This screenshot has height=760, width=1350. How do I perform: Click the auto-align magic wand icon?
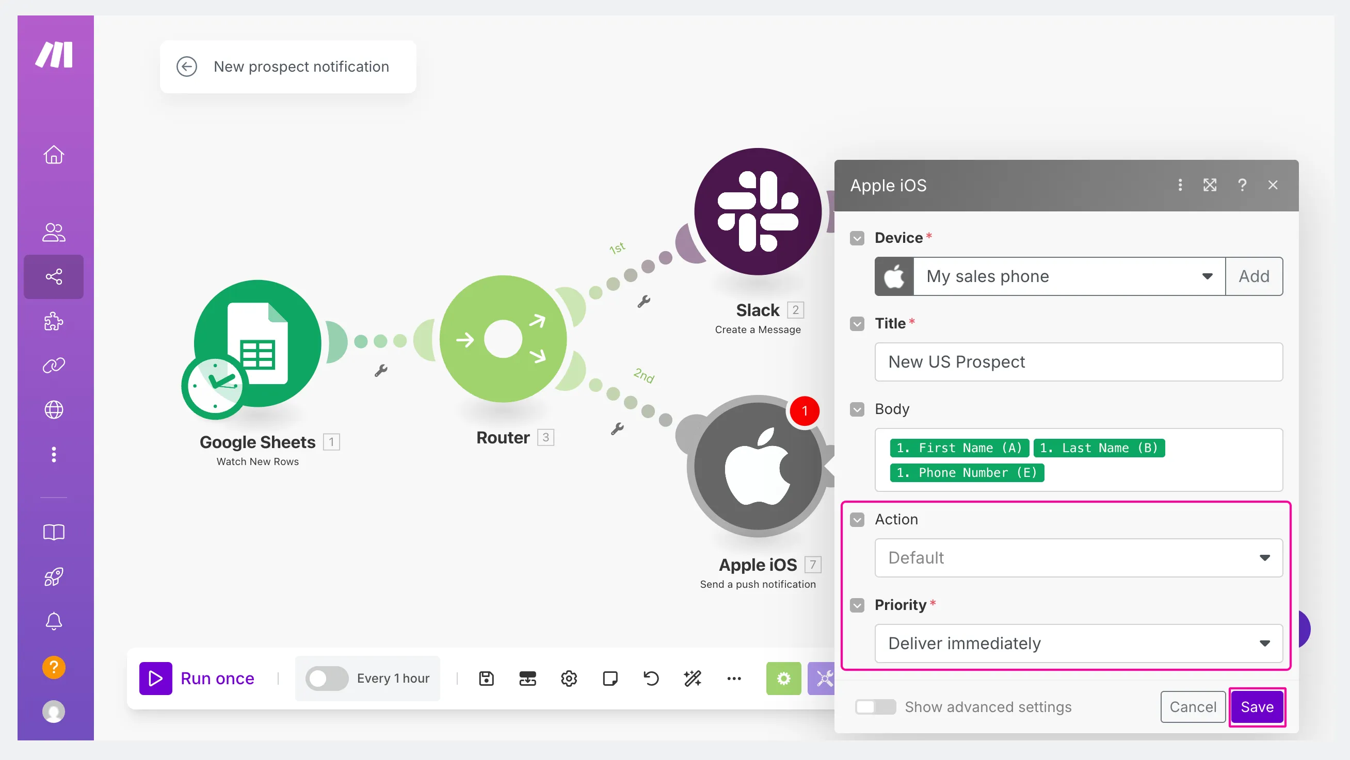693,679
